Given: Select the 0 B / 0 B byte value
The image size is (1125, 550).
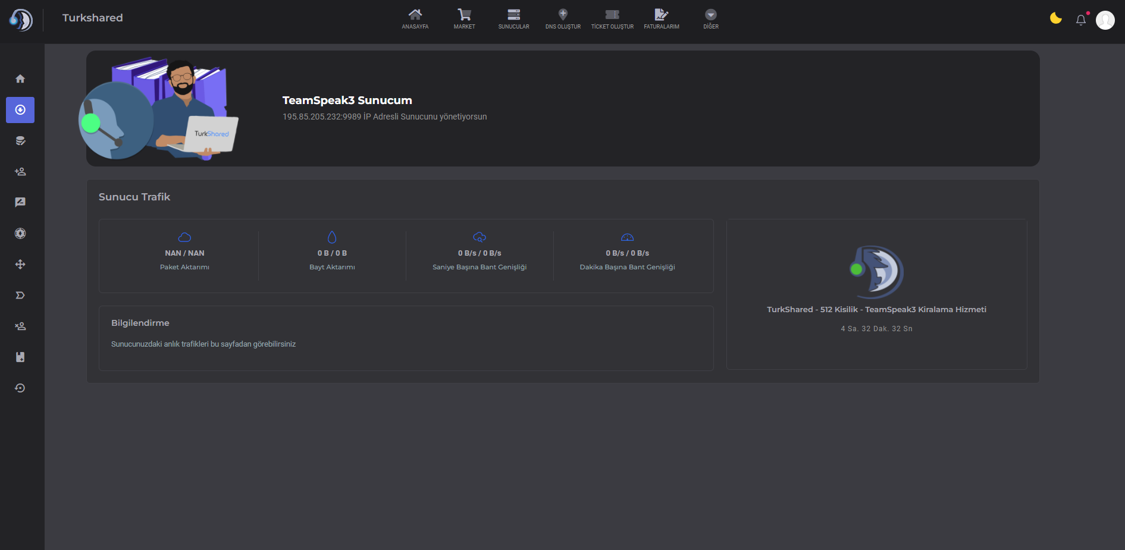Looking at the screenshot, I should 332,253.
